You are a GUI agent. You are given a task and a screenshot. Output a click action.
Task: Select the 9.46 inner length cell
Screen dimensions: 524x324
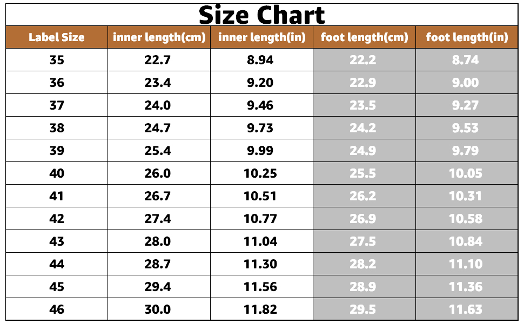[260, 105]
